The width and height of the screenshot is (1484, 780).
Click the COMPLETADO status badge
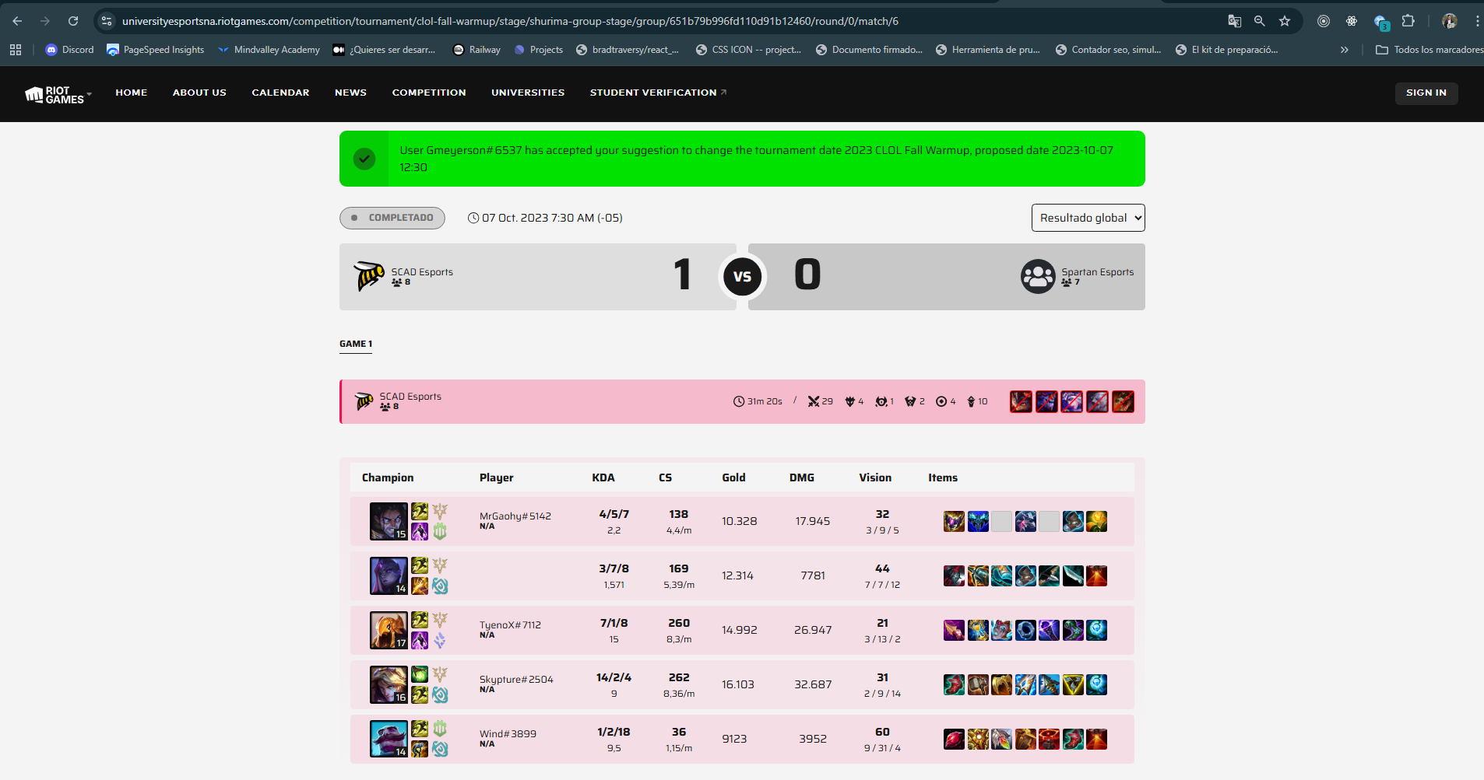pyautogui.click(x=392, y=218)
